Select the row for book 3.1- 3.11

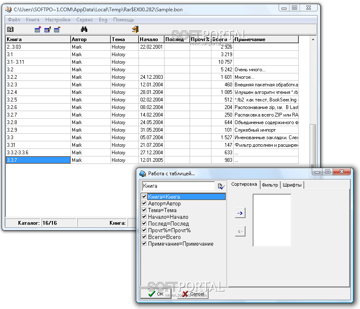(152, 62)
